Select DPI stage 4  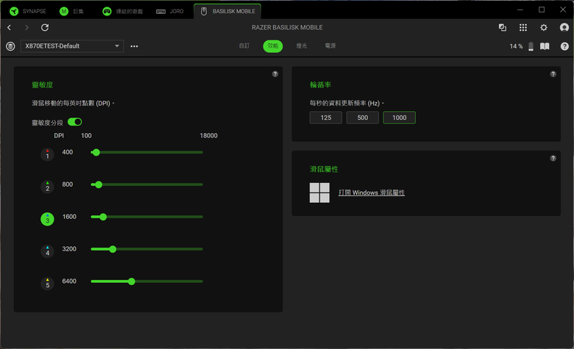pyautogui.click(x=47, y=251)
